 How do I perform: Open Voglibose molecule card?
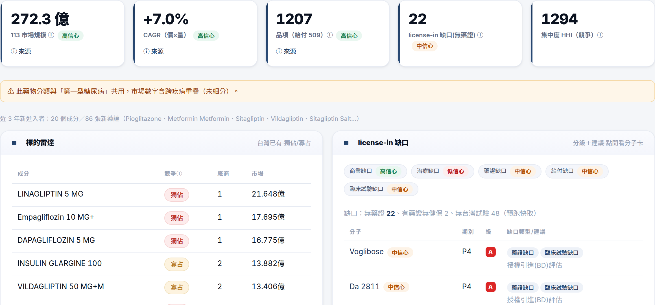point(366,252)
